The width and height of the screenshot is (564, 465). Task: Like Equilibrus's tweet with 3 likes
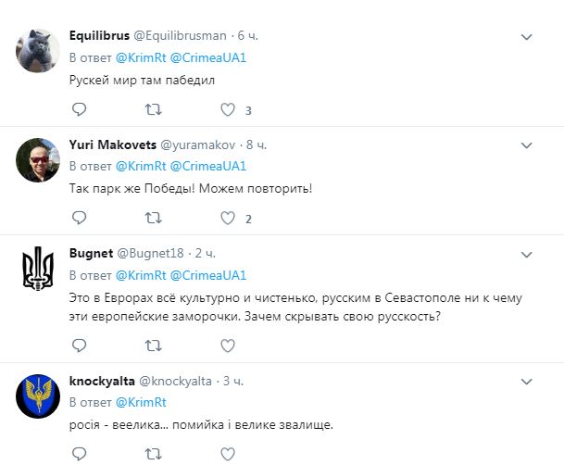coord(228,109)
